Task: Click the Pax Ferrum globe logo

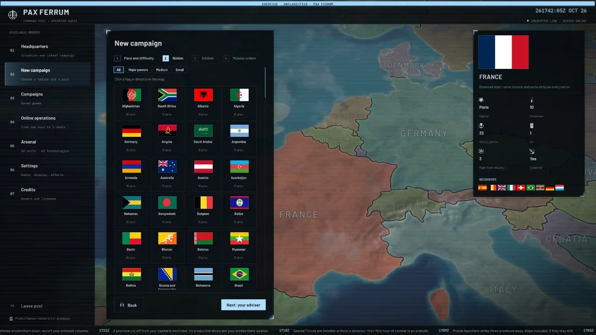Action: point(13,15)
